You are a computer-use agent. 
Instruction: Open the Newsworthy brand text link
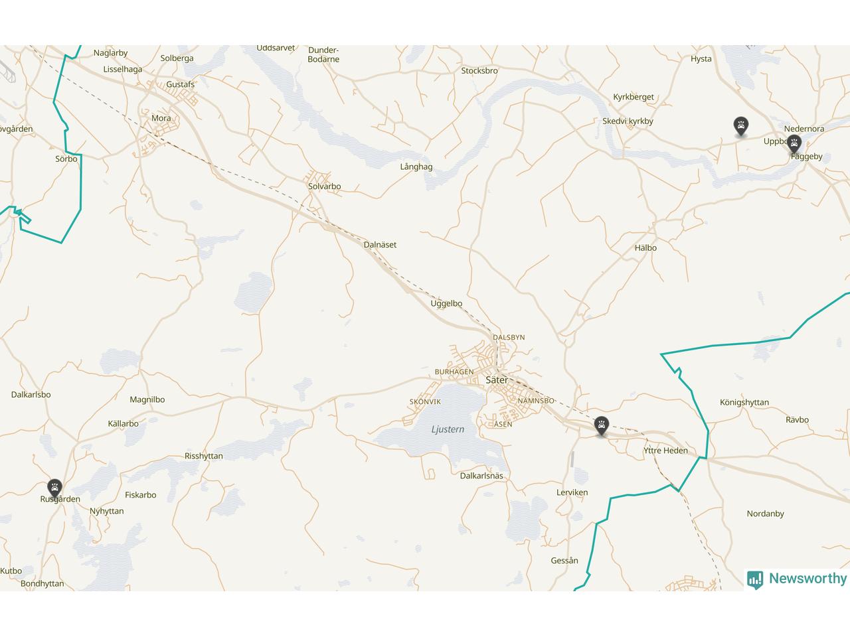pos(807,579)
